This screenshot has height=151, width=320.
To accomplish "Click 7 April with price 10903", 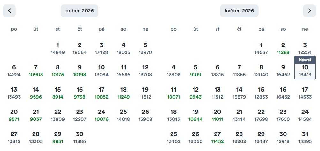I will point(36,71).
